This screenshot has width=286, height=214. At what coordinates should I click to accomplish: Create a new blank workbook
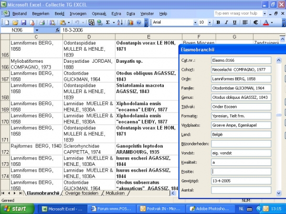coord(7,22)
